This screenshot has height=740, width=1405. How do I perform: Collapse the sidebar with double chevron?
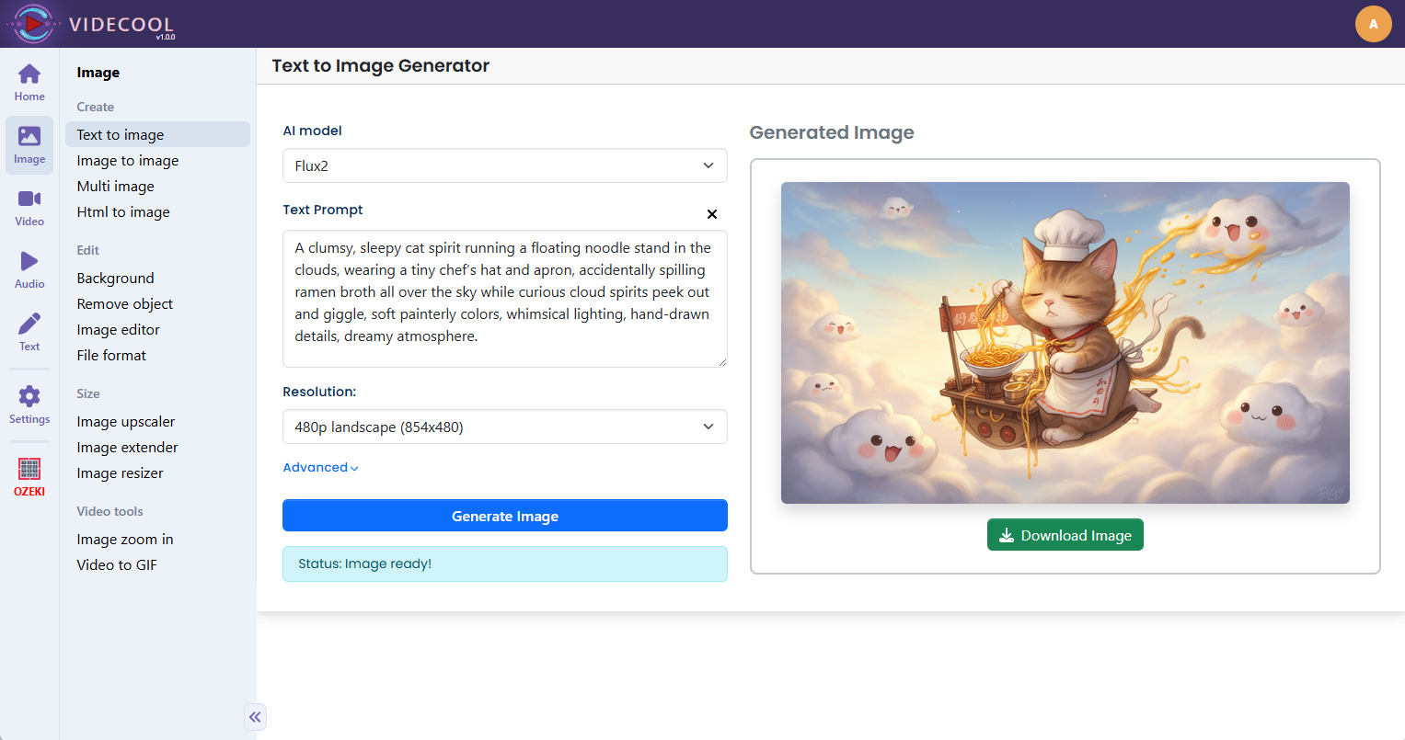(x=255, y=717)
